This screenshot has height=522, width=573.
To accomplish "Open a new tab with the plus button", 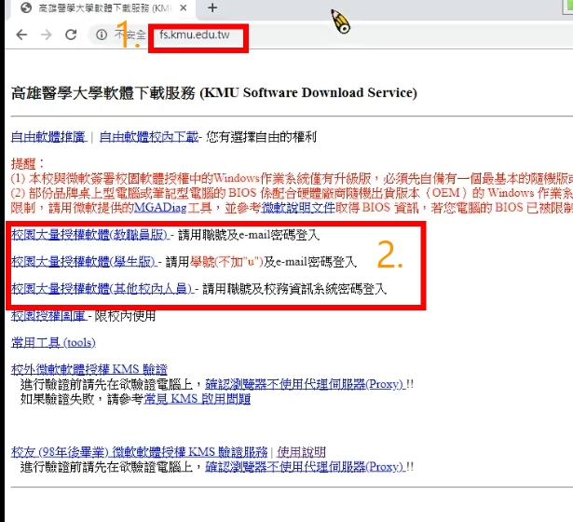I will coord(212,7).
